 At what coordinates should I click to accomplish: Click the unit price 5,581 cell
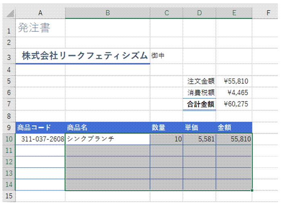point(199,139)
